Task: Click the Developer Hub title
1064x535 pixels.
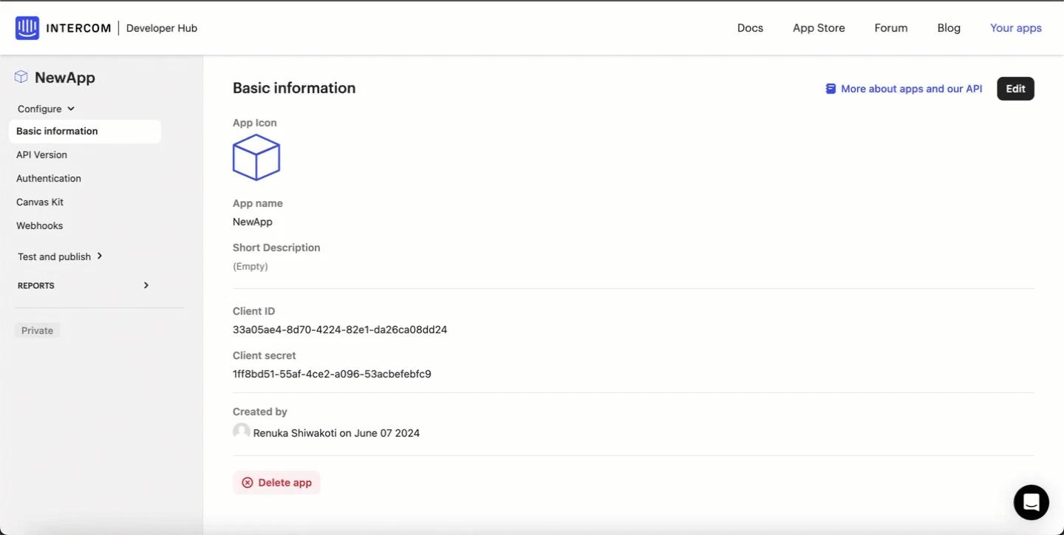Action: (162, 28)
